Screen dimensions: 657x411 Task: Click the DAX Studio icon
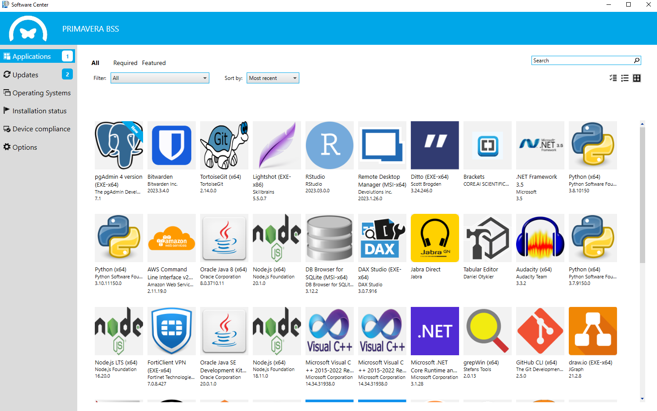382,238
